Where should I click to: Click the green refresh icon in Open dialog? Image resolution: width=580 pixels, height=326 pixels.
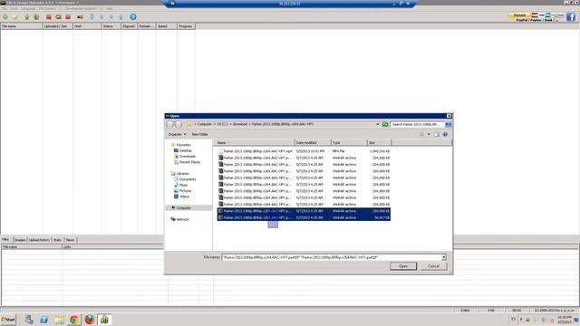[385, 125]
